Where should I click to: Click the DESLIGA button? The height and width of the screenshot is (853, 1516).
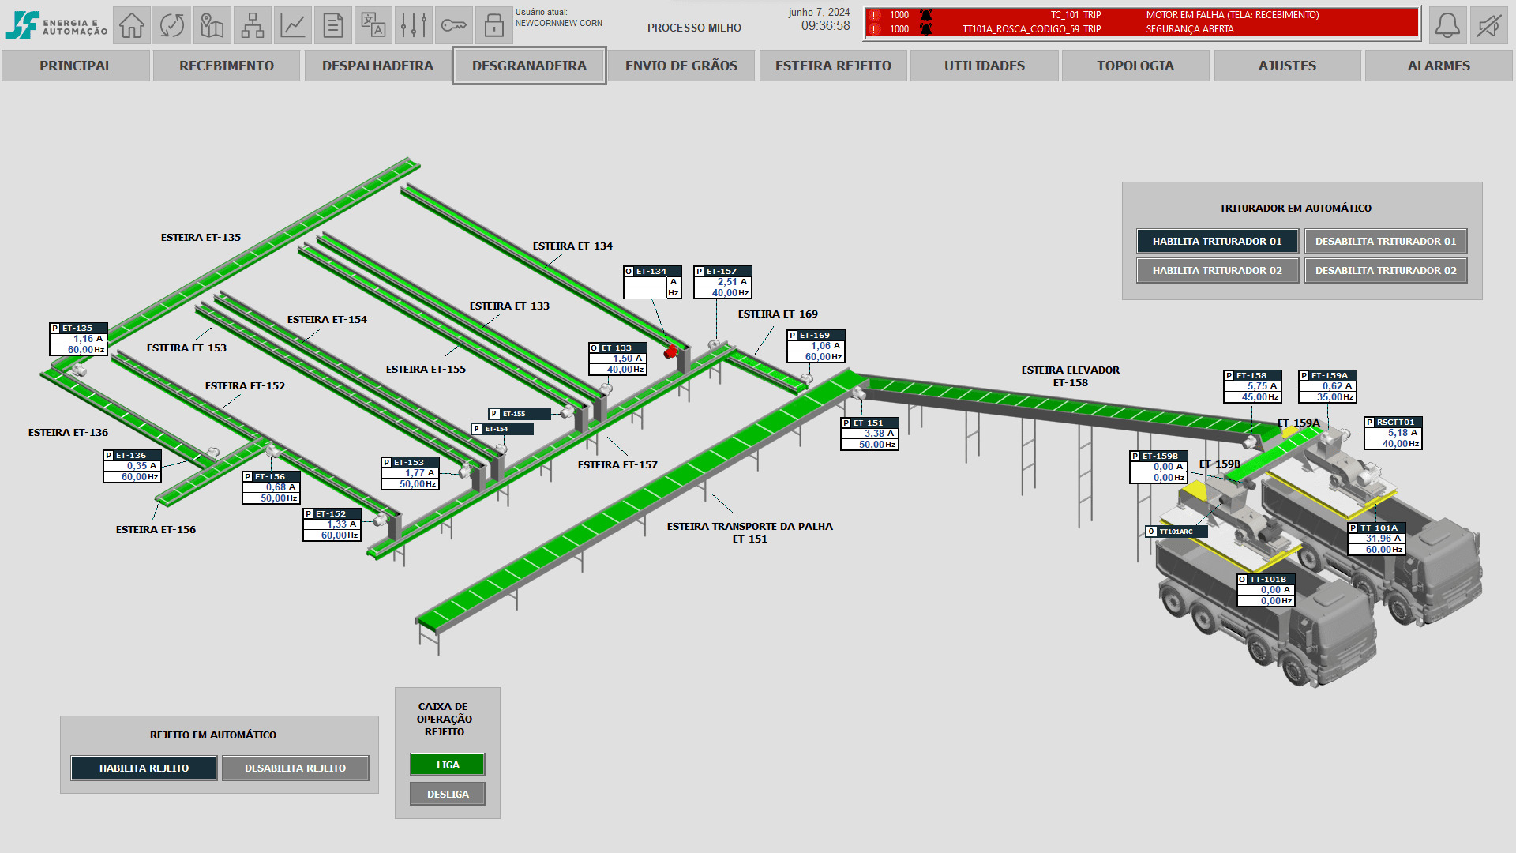point(448,795)
